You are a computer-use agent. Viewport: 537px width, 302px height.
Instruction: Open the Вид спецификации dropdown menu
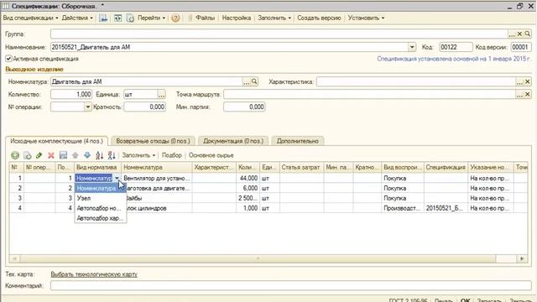(x=30, y=18)
